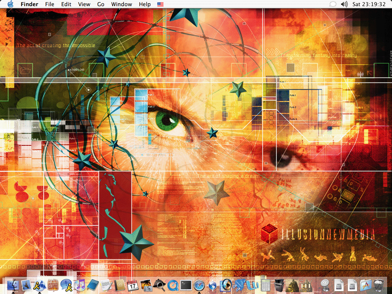Open the Trash in the Dock
The width and height of the screenshot is (392, 294).
(x=379, y=285)
